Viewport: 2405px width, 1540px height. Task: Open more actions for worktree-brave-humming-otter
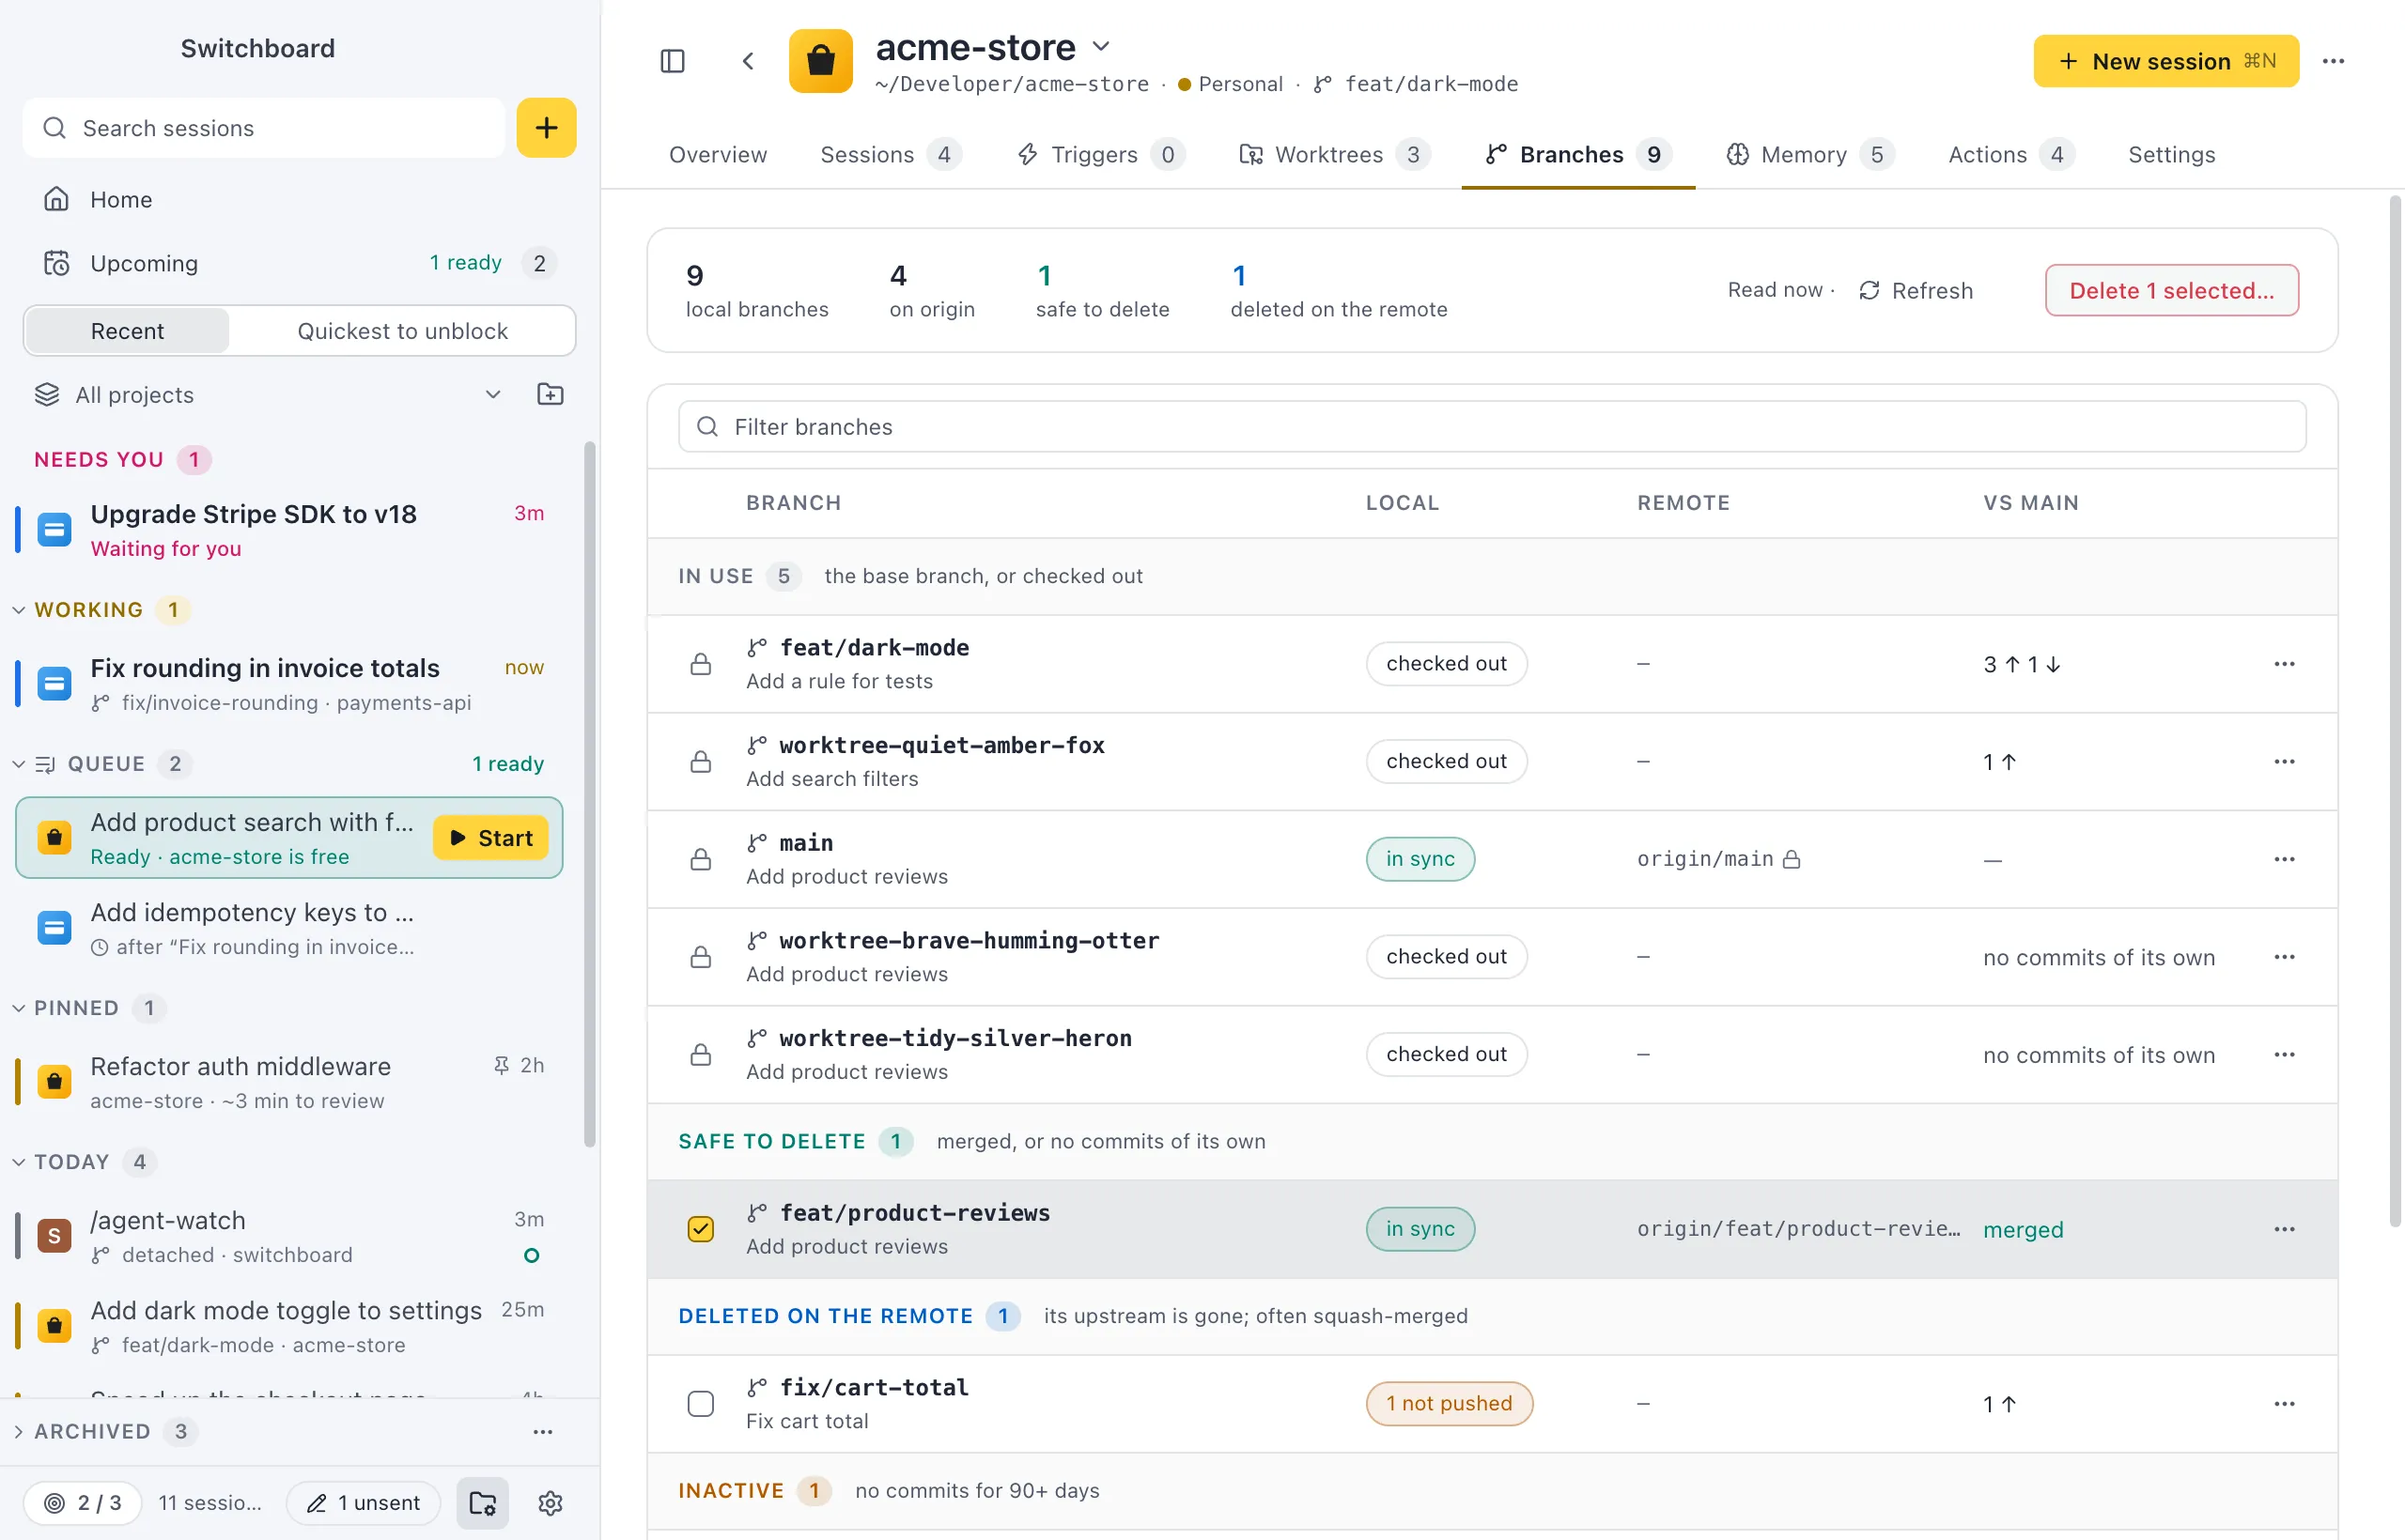coord(2284,957)
